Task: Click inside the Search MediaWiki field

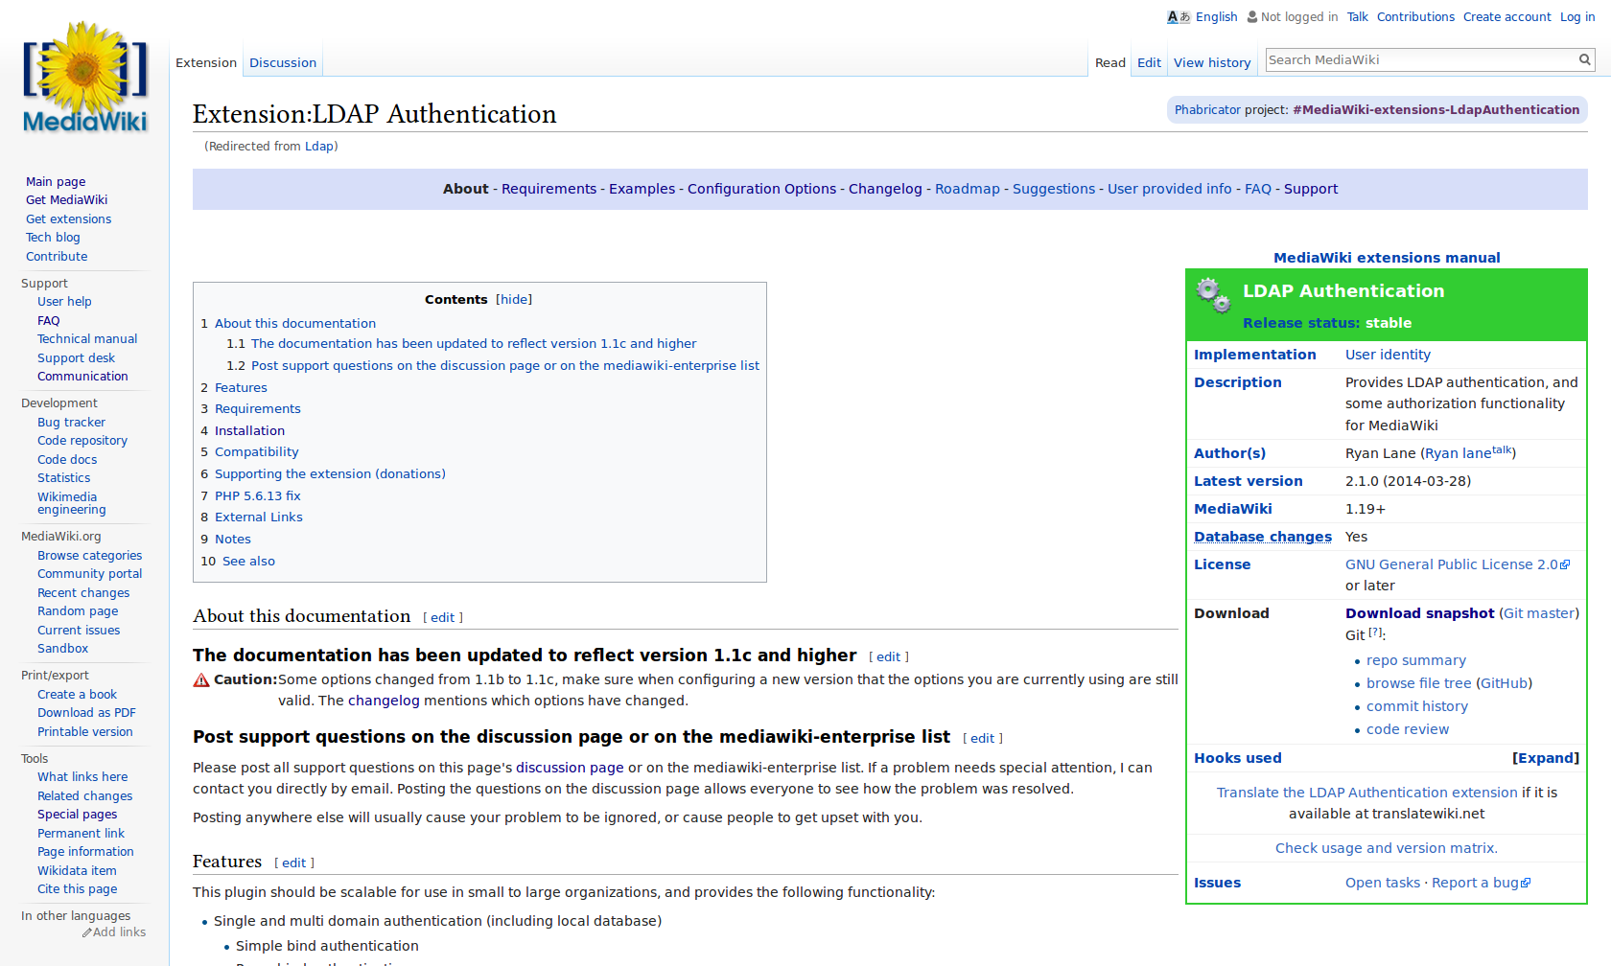Action: click(1419, 60)
